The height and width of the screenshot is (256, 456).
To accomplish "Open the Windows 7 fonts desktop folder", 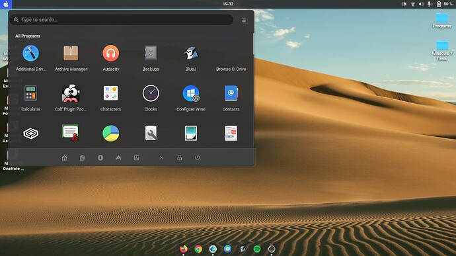I will pos(441,51).
